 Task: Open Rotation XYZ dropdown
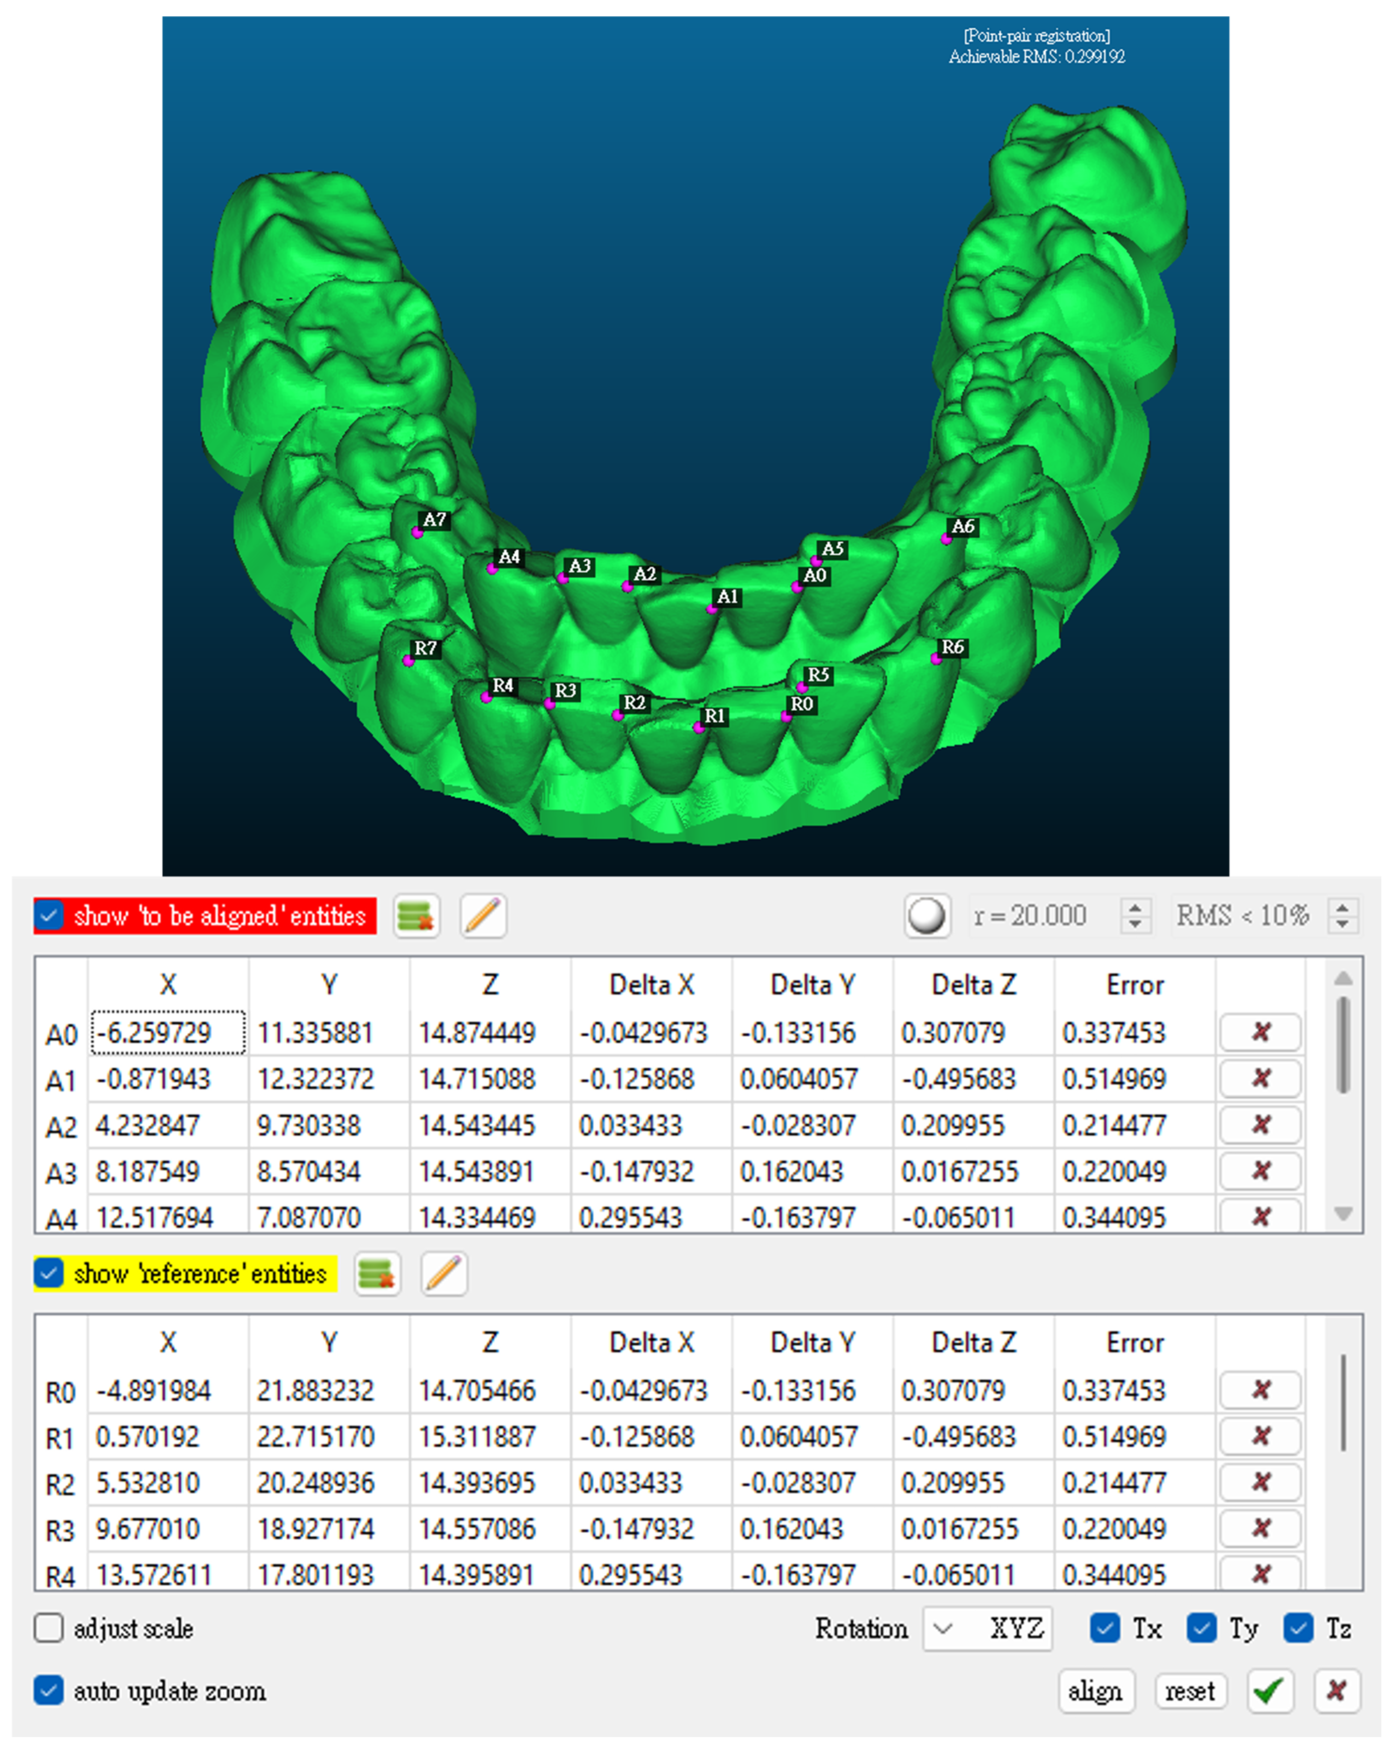click(x=987, y=1629)
